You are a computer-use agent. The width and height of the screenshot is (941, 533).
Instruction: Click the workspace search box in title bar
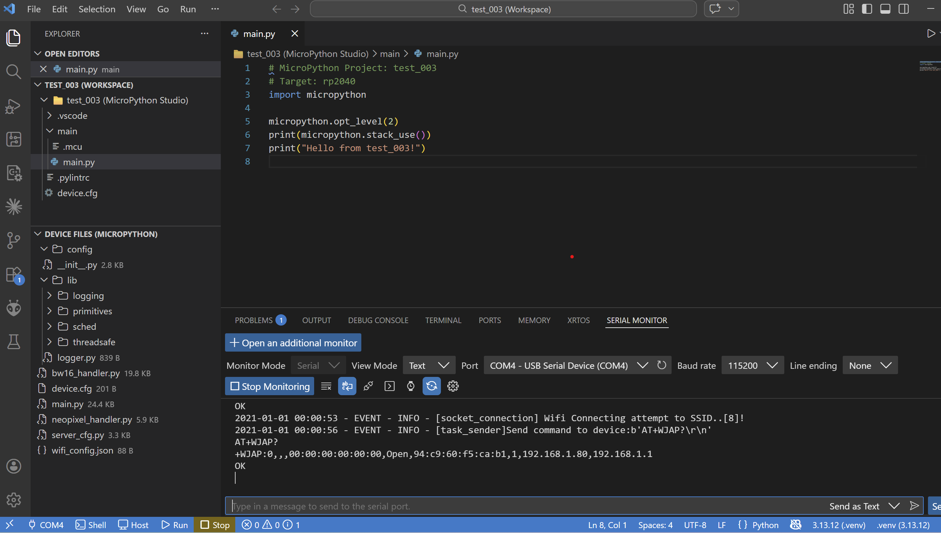[503, 9]
